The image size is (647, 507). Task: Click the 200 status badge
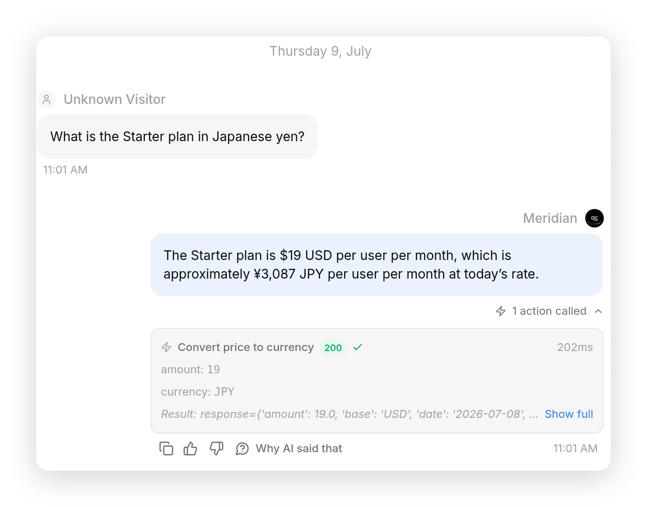pyautogui.click(x=333, y=347)
